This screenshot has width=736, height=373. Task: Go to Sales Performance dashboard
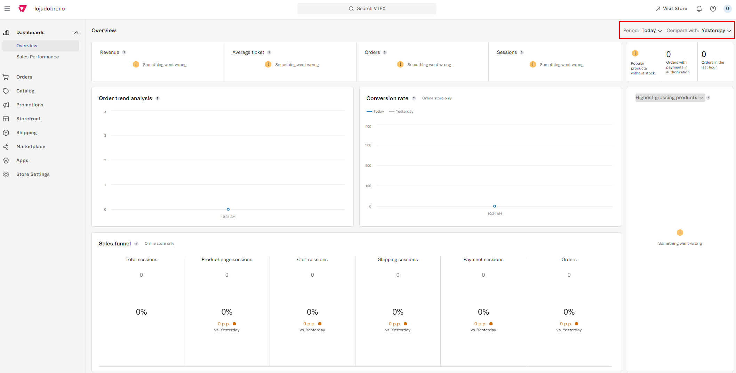(38, 57)
